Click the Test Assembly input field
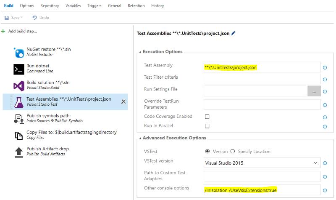336x200 pixels. point(262,67)
